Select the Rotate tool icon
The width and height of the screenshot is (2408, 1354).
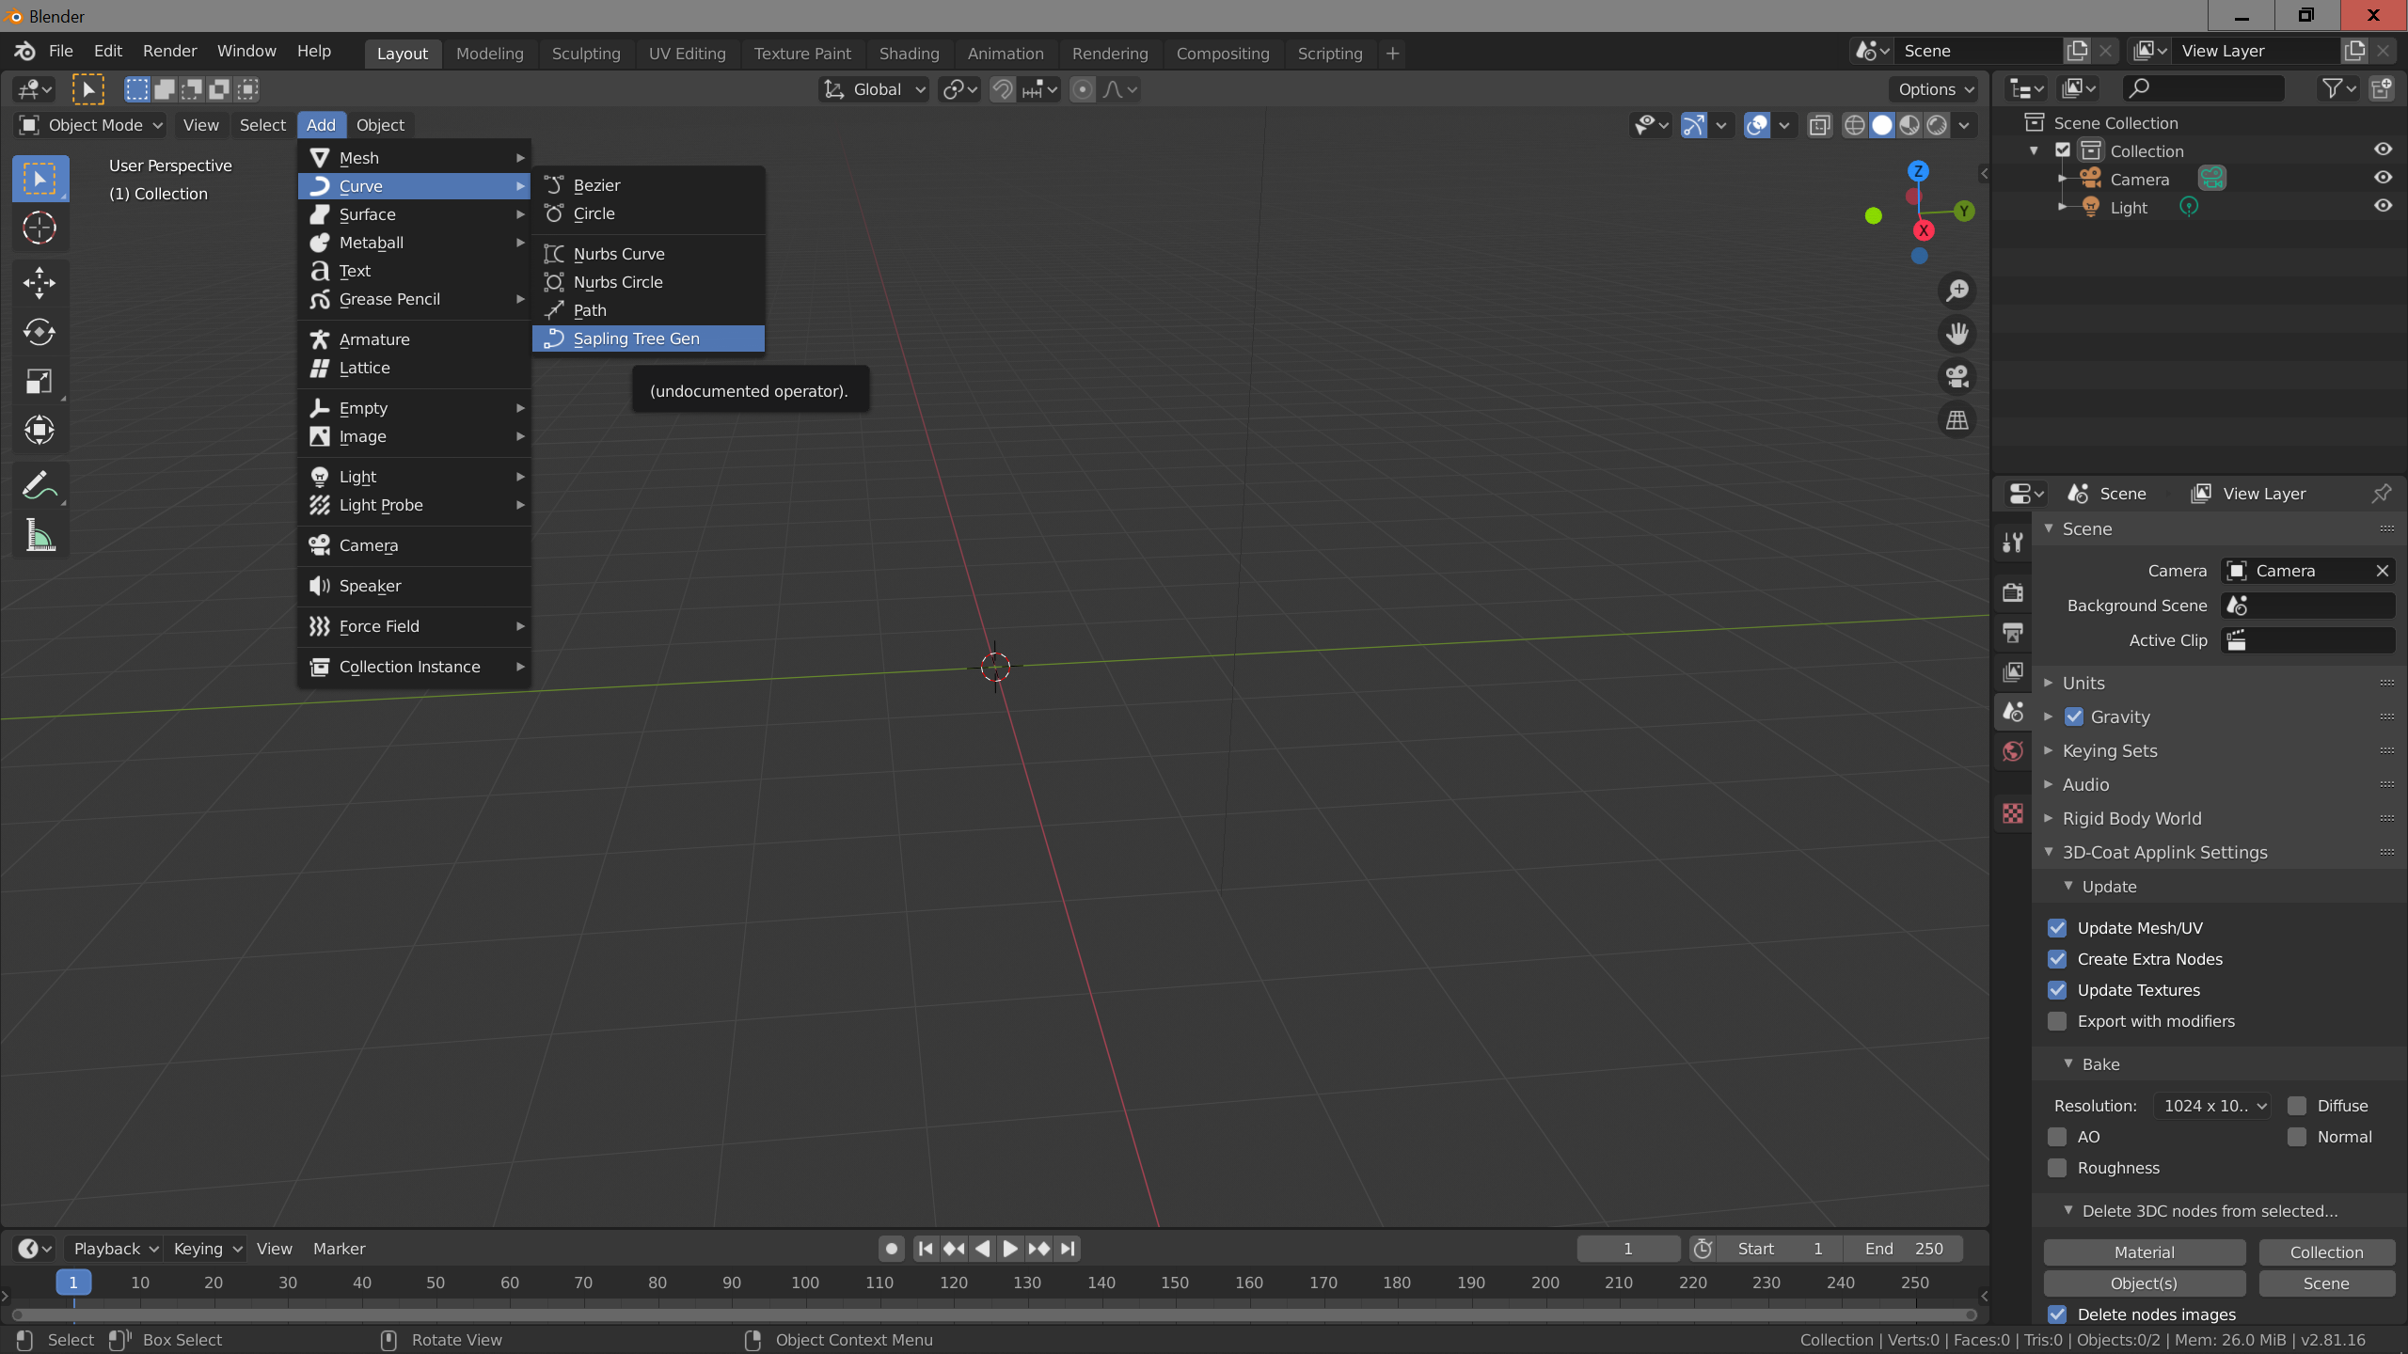[40, 332]
